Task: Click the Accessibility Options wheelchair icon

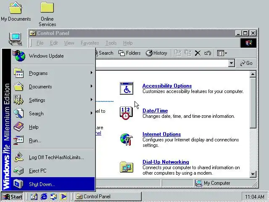Action: 127,88
